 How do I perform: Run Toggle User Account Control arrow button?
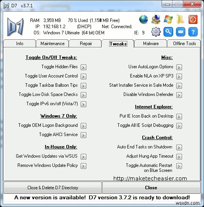pyautogui.click(x=83, y=76)
